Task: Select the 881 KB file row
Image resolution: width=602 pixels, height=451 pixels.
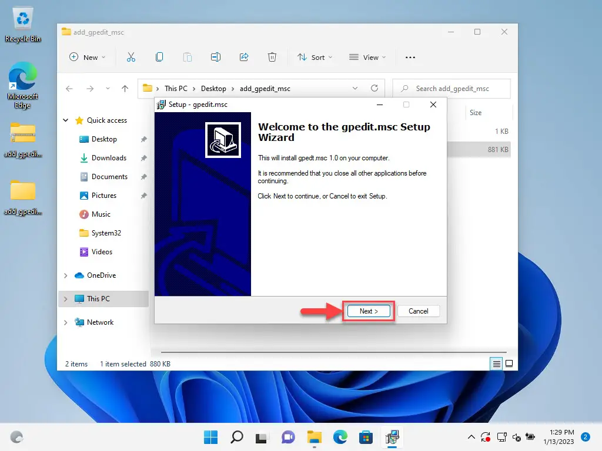Action: pos(479,150)
